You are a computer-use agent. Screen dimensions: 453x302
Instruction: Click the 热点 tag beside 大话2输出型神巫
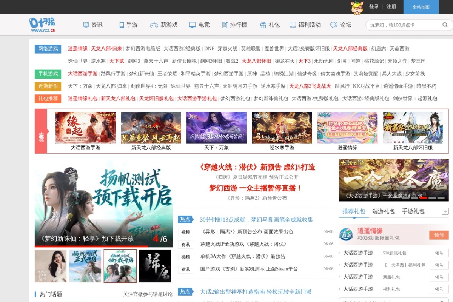(x=185, y=291)
